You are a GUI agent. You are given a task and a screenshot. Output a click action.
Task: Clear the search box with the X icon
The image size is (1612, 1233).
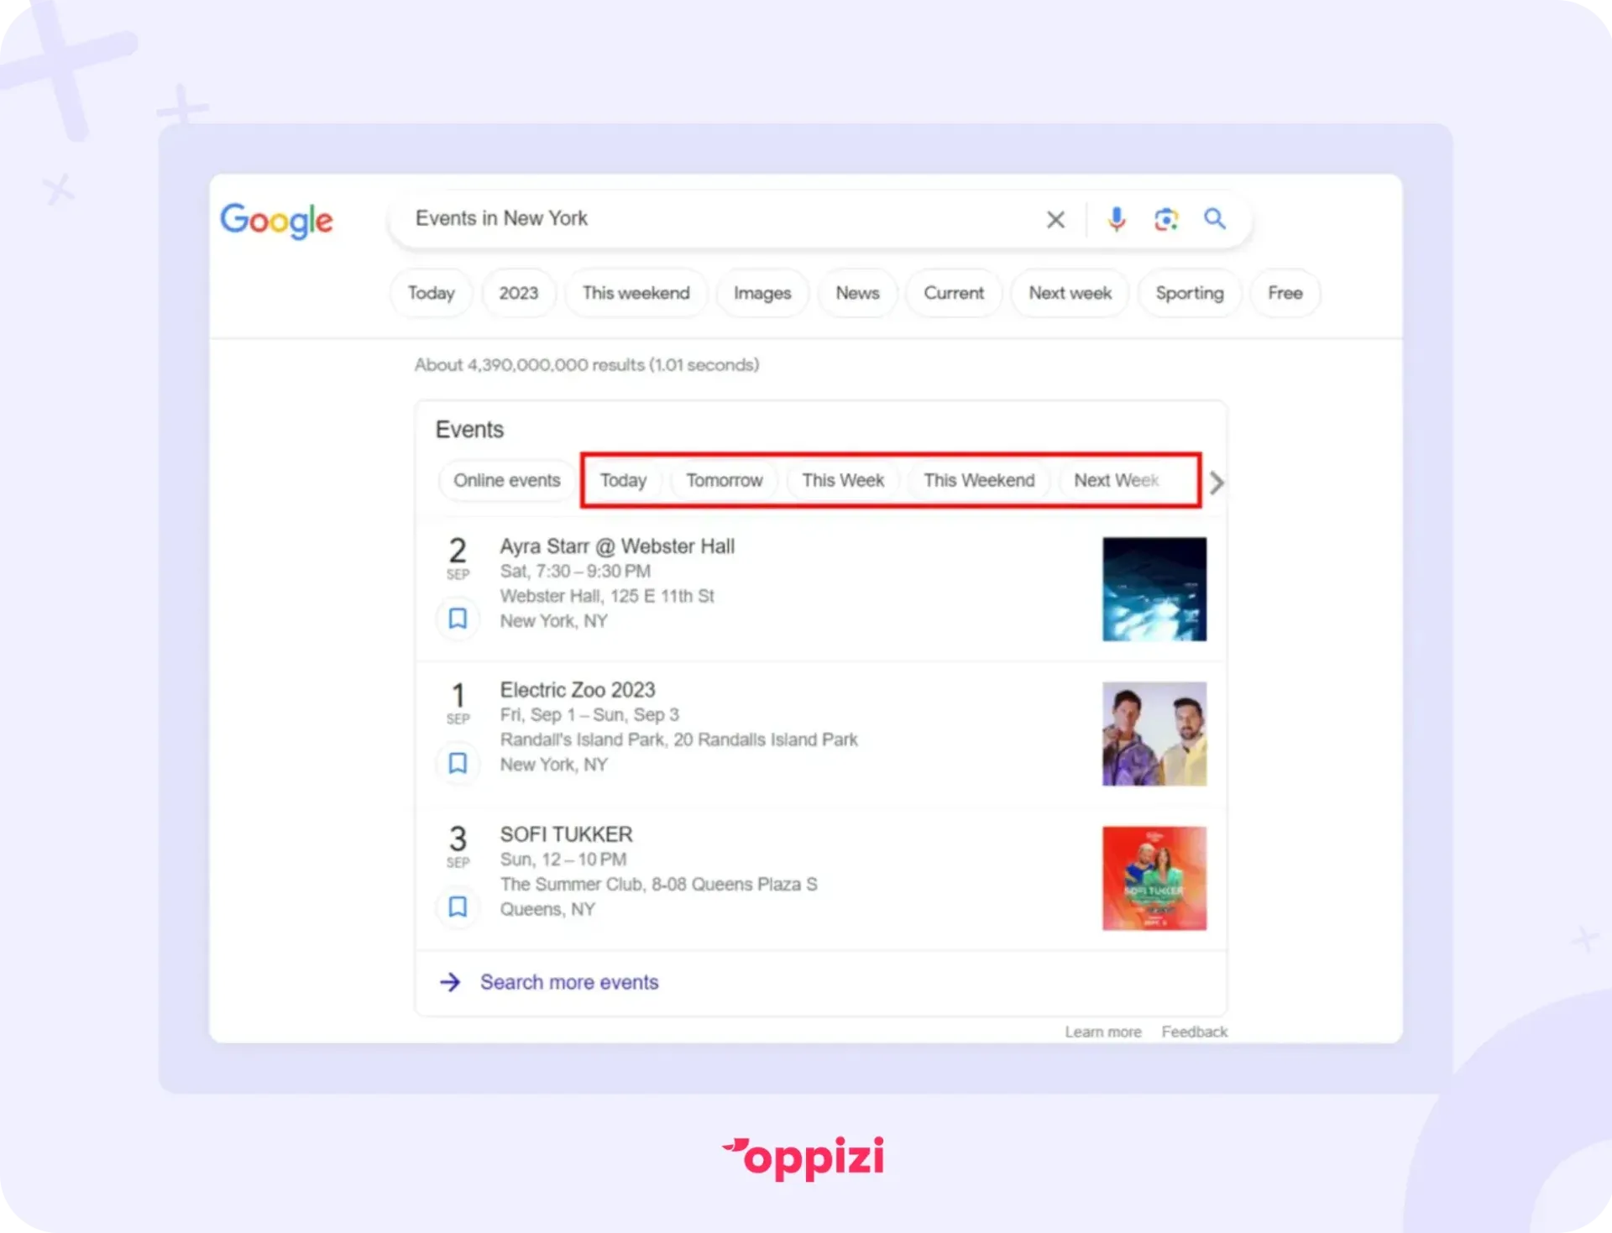tap(1055, 220)
